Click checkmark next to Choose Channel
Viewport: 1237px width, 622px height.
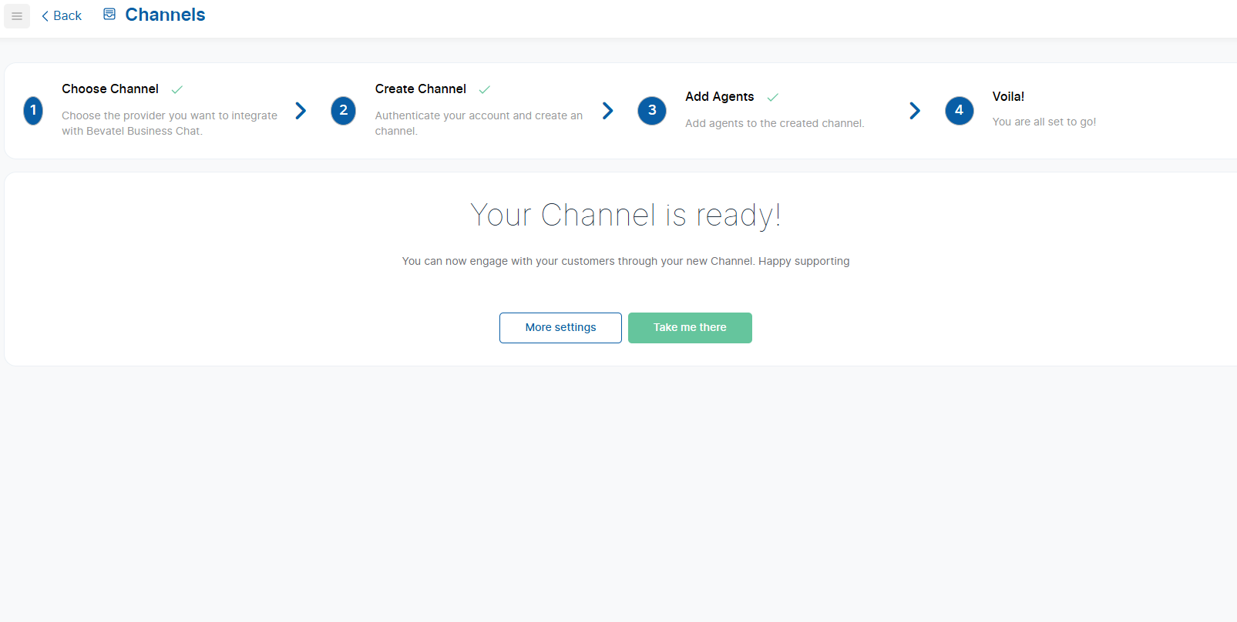click(177, 90)
